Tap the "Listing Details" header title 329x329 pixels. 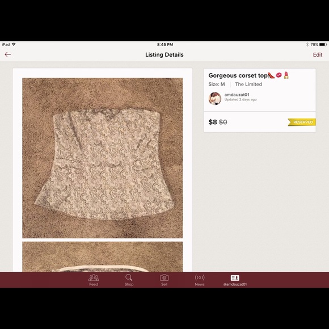(x=164, y=55)
